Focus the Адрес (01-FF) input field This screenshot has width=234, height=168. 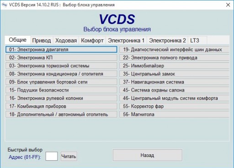[52, 156]
